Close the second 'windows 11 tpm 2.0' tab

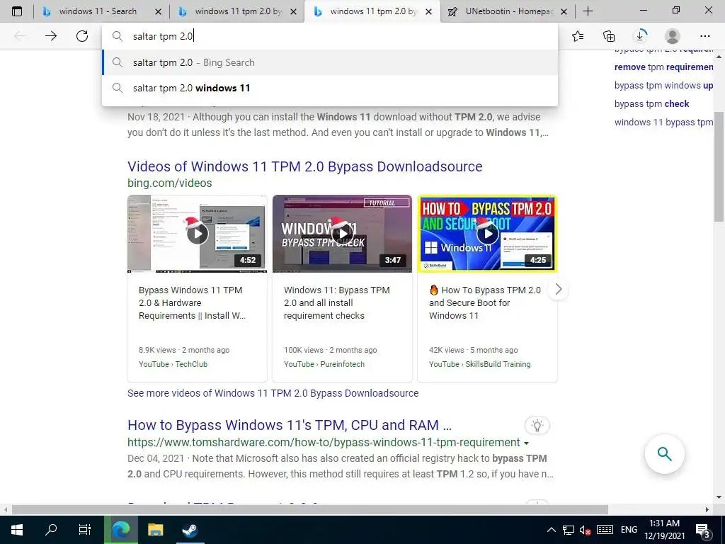pyautogui.click(x=293, y=11)
